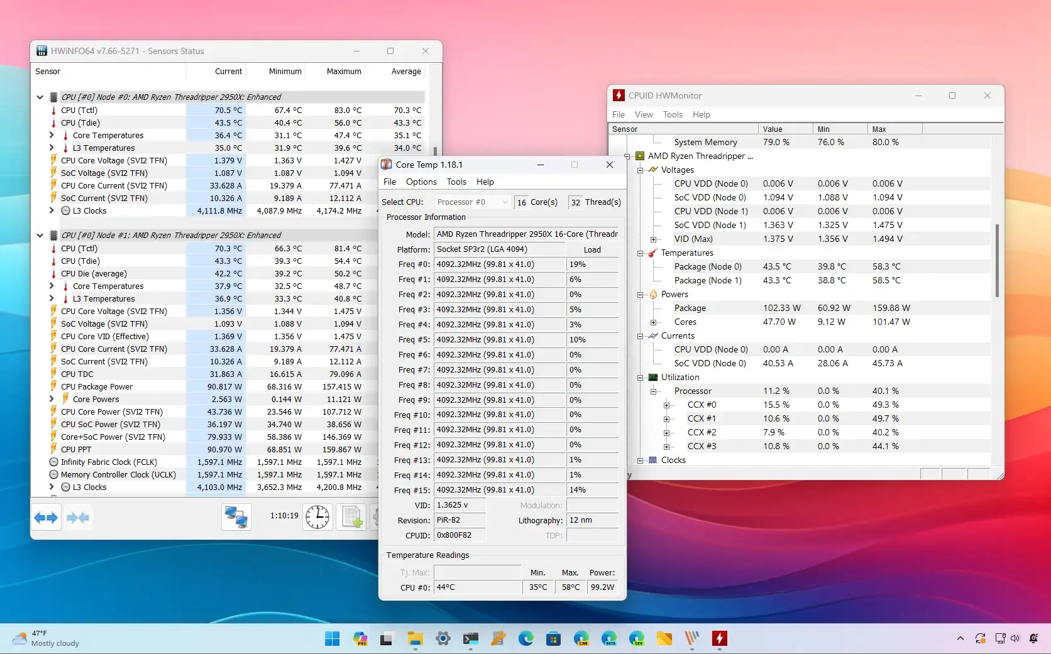Open Settings gear in taskbar
Viewport: 1051px width, 654px height.
pyautogui.click(x=443, y=639)
